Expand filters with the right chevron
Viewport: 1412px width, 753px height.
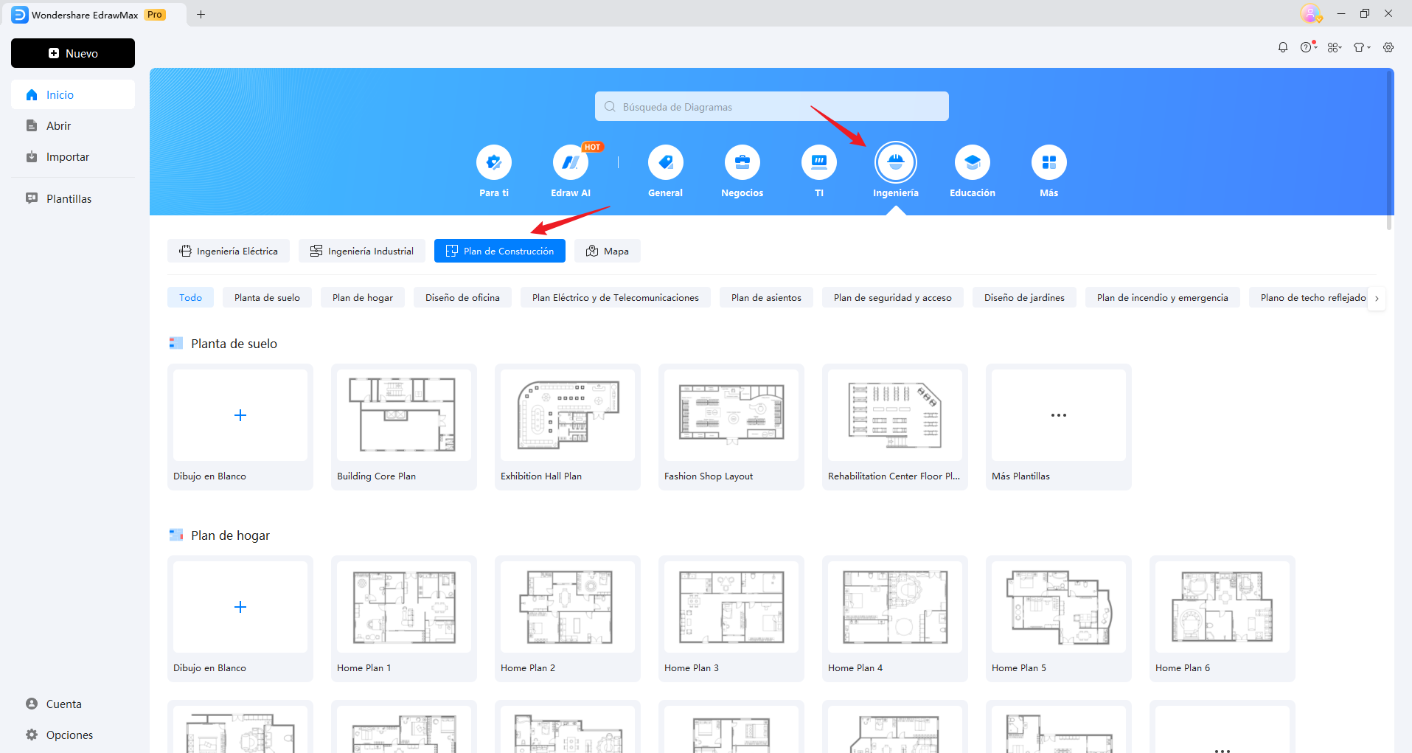[x=1376, y=298]
